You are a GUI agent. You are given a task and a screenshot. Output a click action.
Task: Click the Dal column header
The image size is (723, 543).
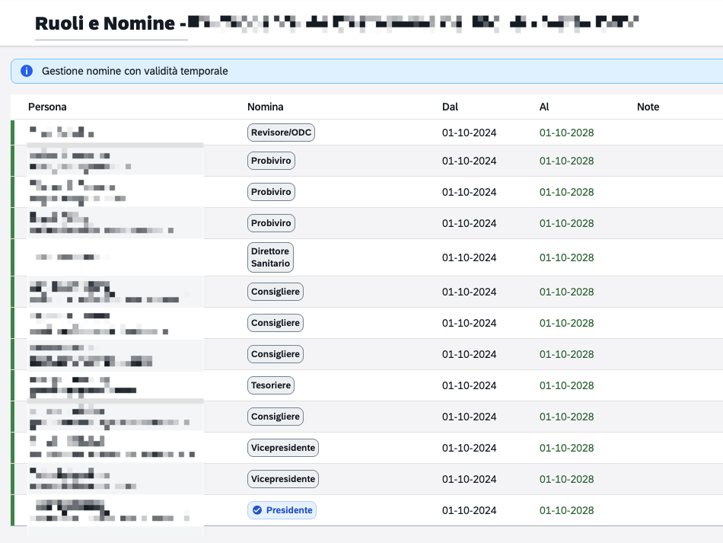click(450, 107)
